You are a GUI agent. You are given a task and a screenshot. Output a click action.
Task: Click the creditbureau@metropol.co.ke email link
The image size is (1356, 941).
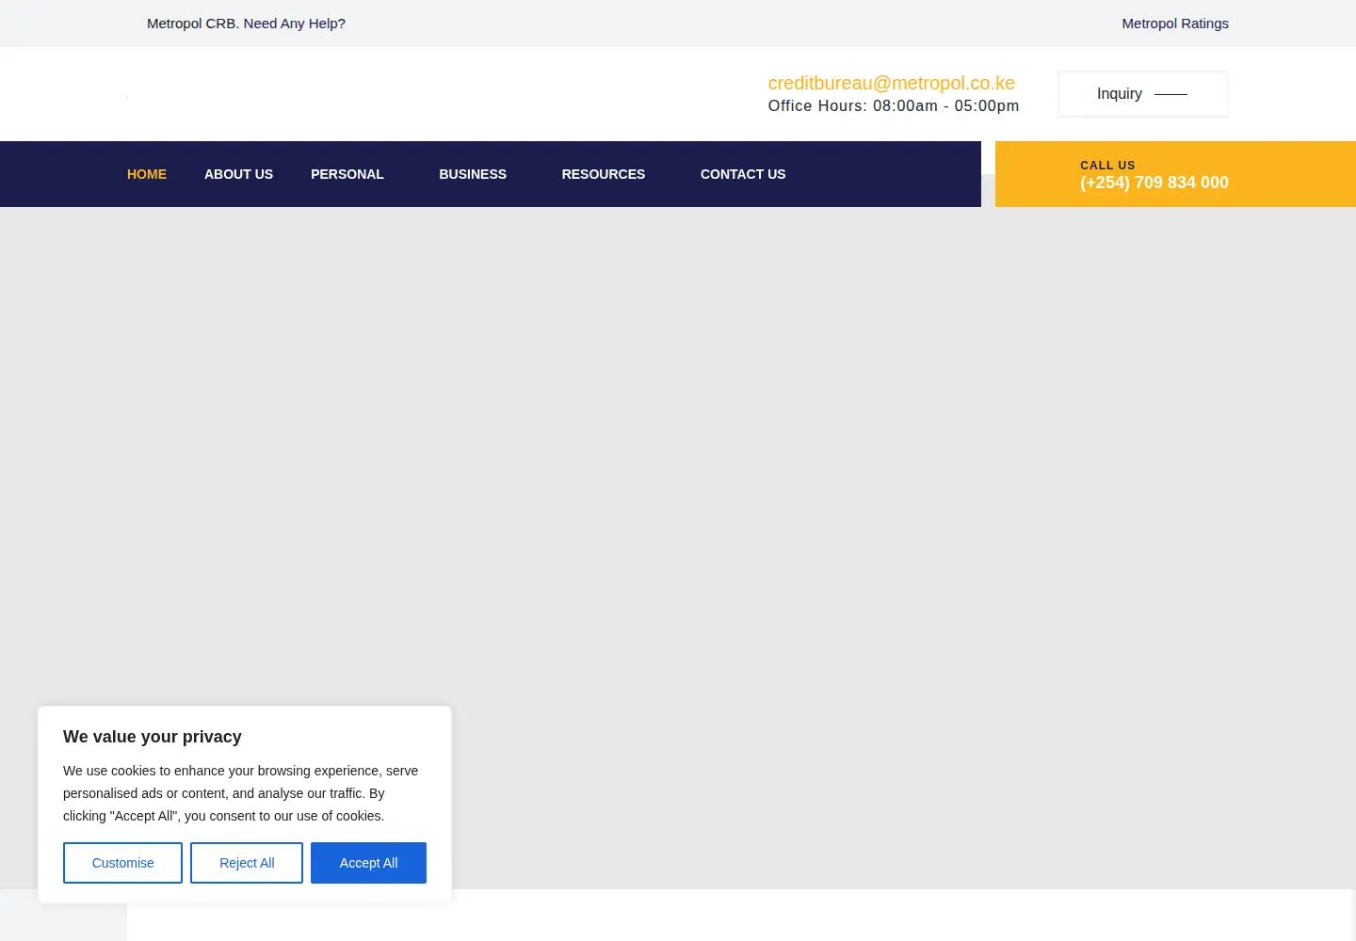891,83
